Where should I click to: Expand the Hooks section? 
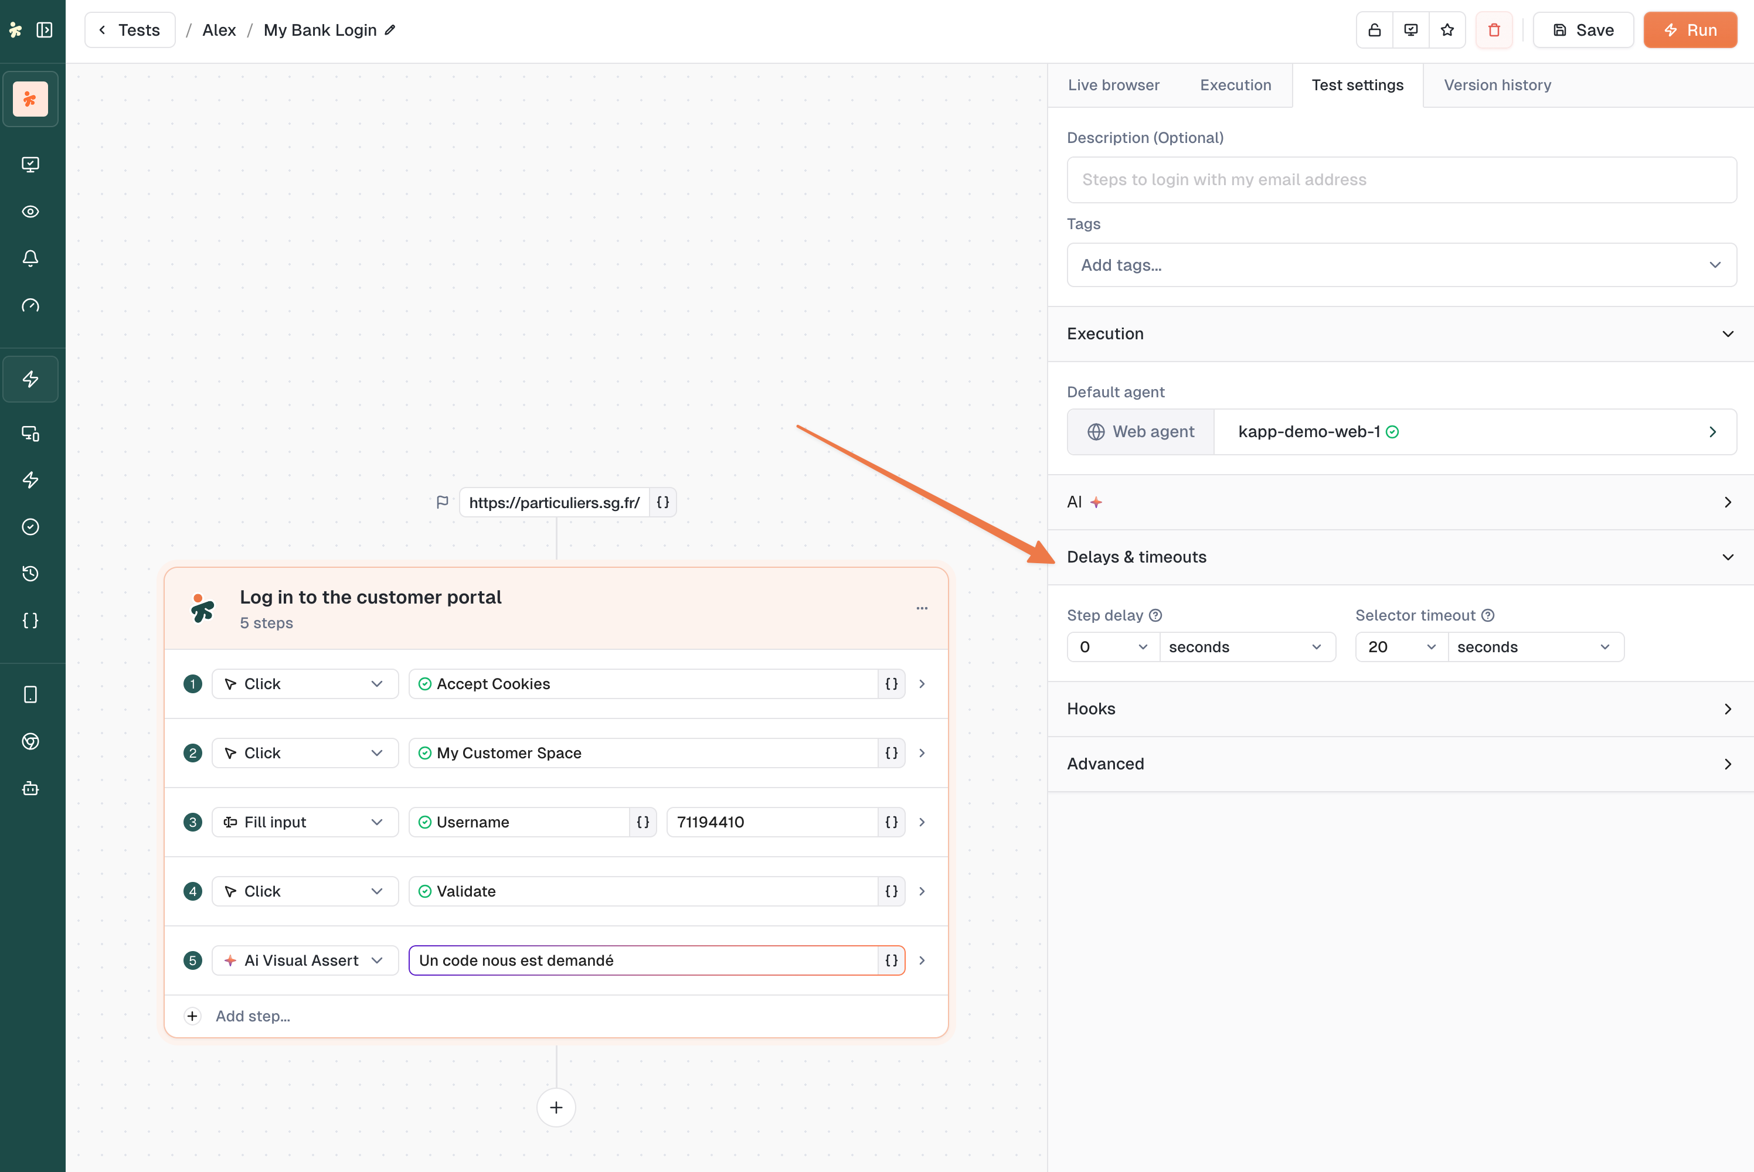pyautogui.click(x=1401, y=708)
